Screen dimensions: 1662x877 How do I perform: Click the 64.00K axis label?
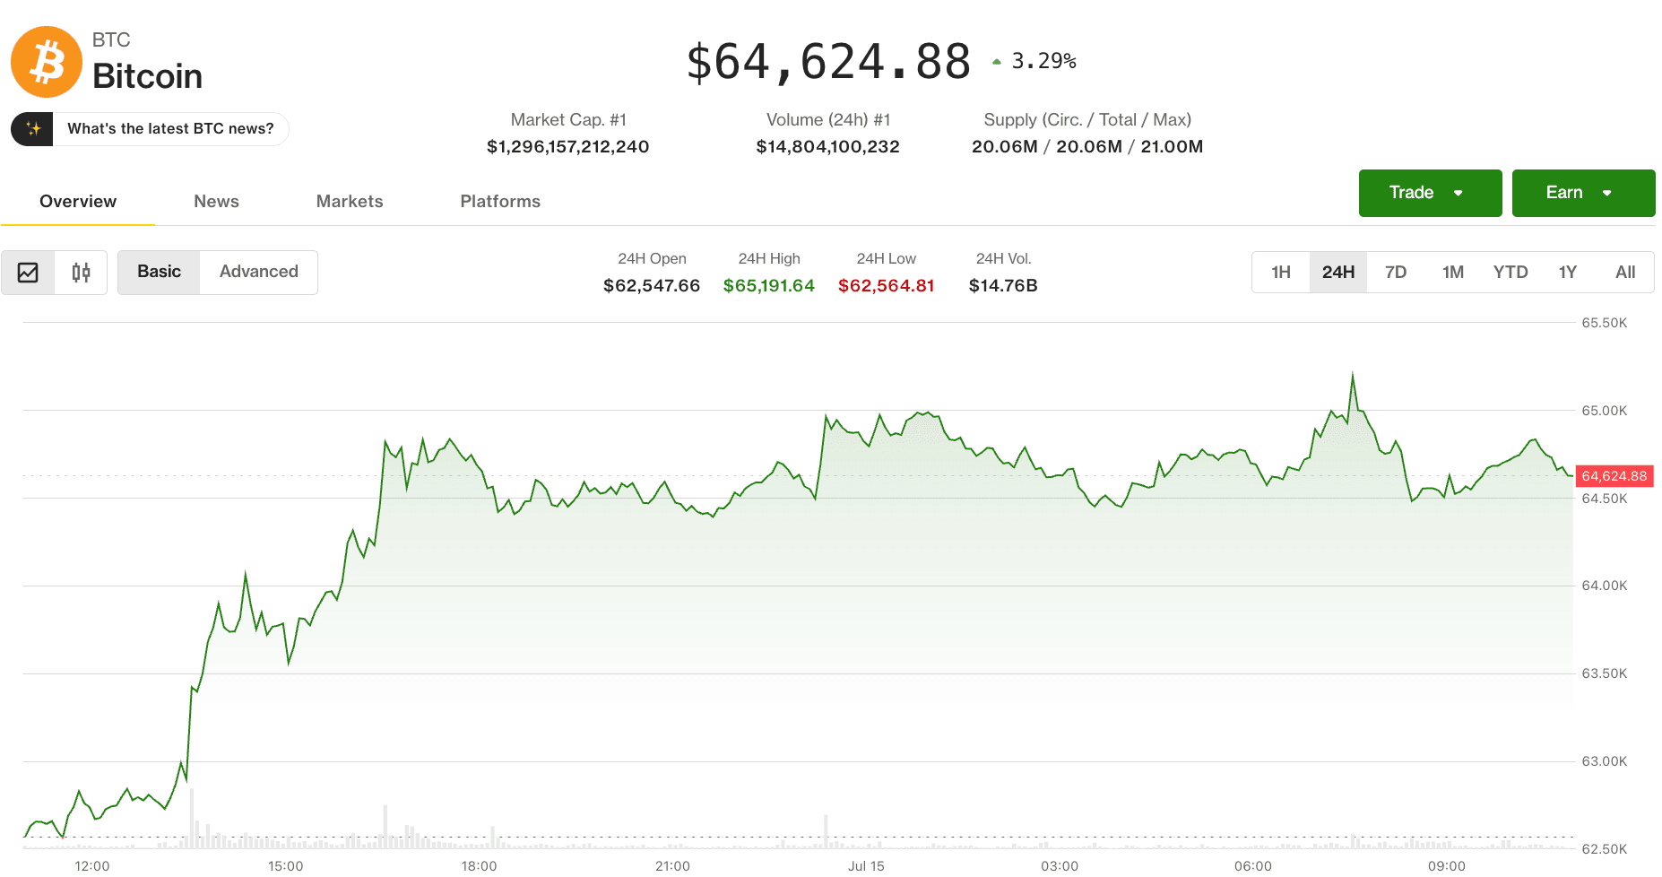coord(1604,586)
